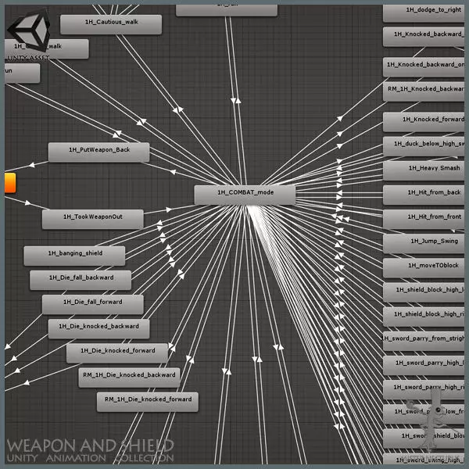Screen dimensions: 469x469
Task: Click the 1H_duck_below_high_sw state node
Action: coord(424,146)
